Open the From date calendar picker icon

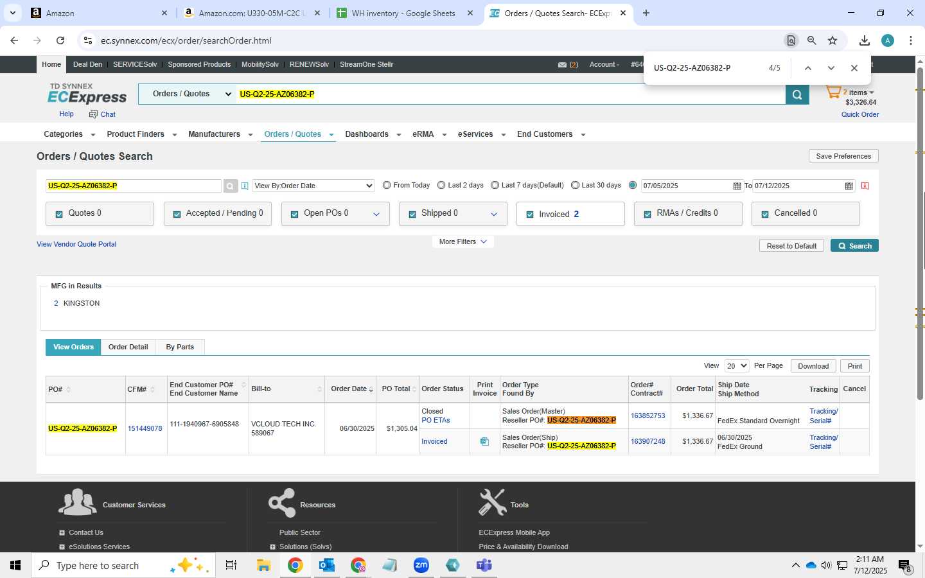click(x=737, y=186)
